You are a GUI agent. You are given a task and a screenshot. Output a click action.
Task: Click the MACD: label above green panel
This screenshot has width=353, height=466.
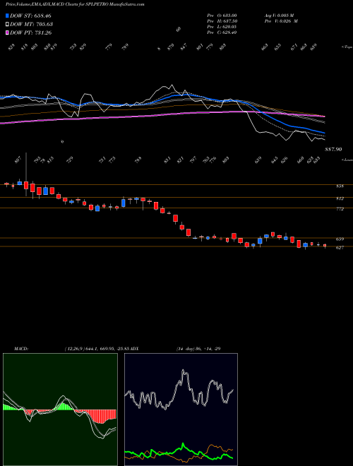point(21,348)
